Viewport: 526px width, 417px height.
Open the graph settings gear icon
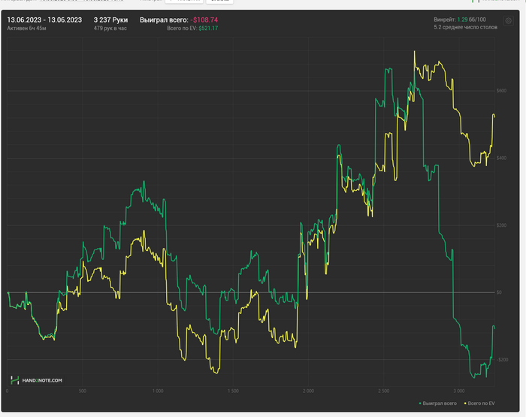tap(508, 21)
